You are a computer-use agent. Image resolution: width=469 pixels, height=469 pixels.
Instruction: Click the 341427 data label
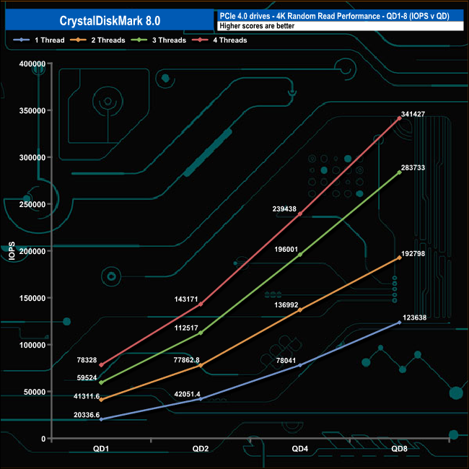click(413, 114)
